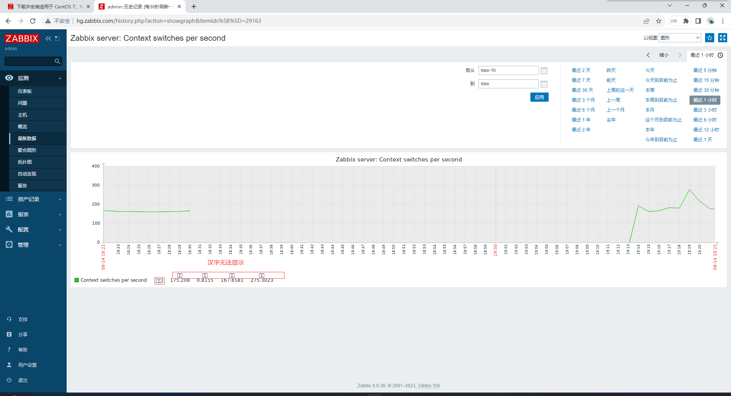
Task: Open a new browser tab
Action: point(194,6)
